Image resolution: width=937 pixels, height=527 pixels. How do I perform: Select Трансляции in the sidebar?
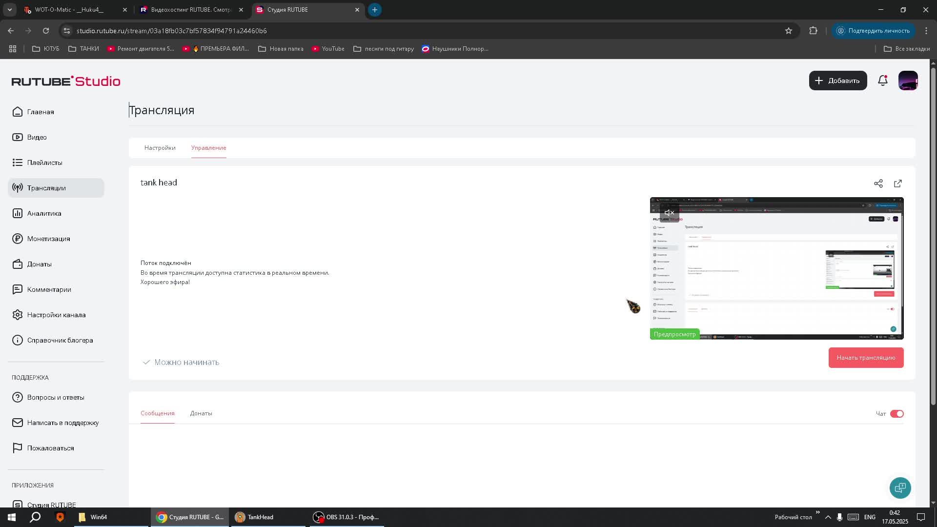(56, 188)
